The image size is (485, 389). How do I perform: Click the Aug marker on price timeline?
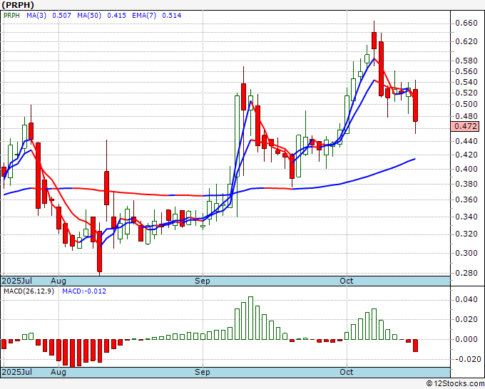[x=58, y=281]
